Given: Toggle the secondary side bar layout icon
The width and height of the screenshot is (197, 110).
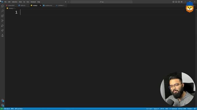Looking at the screenshot, I should pos(179,2).
